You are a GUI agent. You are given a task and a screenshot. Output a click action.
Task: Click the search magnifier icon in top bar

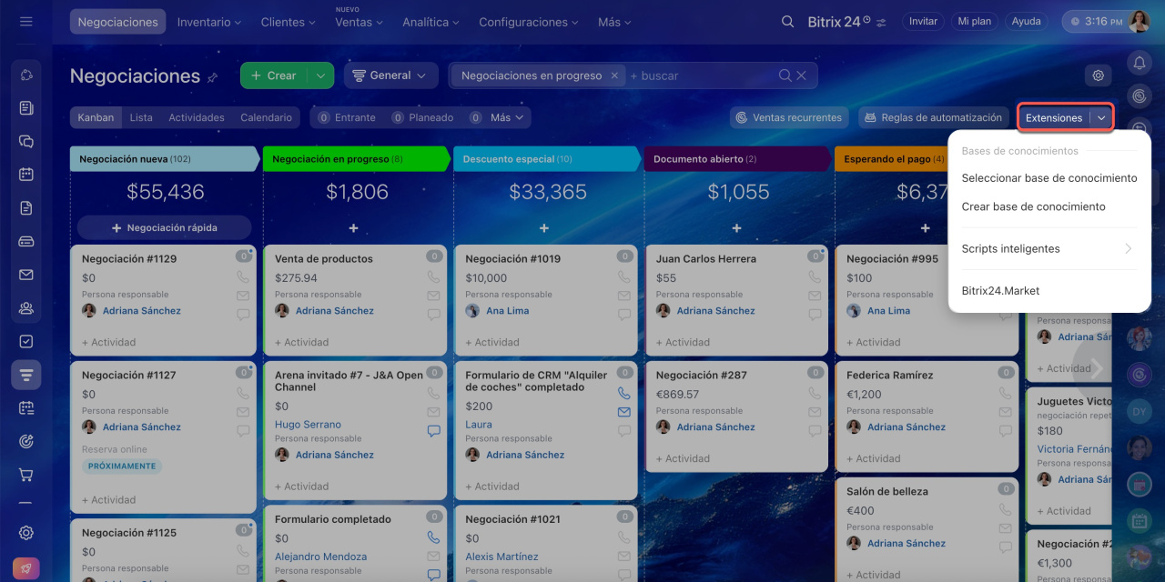coord(787,22)
